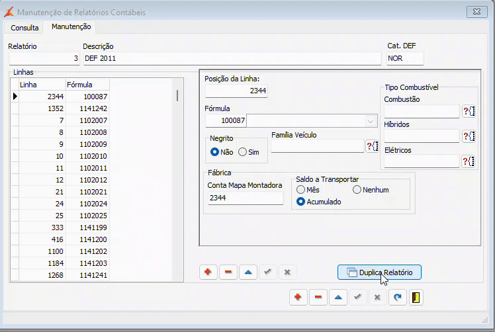
Task: Select row with formula 1102007
Action: point(64,120)
